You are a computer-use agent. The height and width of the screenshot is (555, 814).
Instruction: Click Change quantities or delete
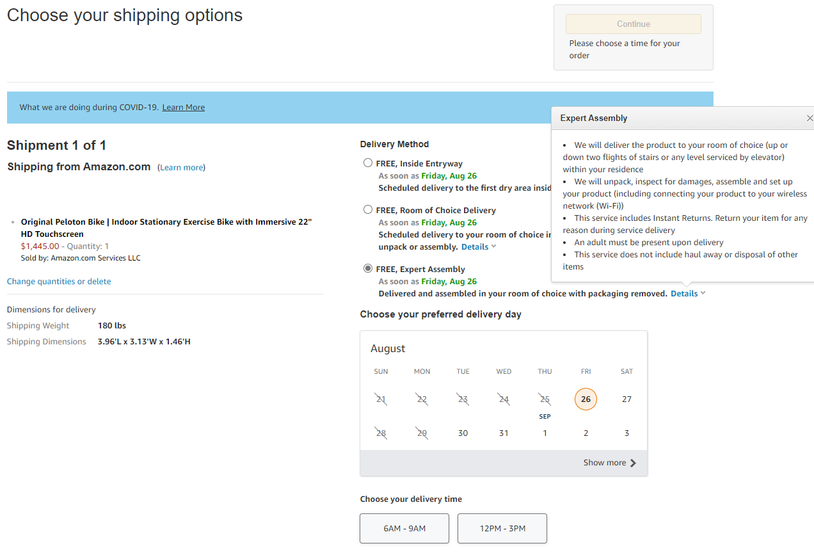59,282
